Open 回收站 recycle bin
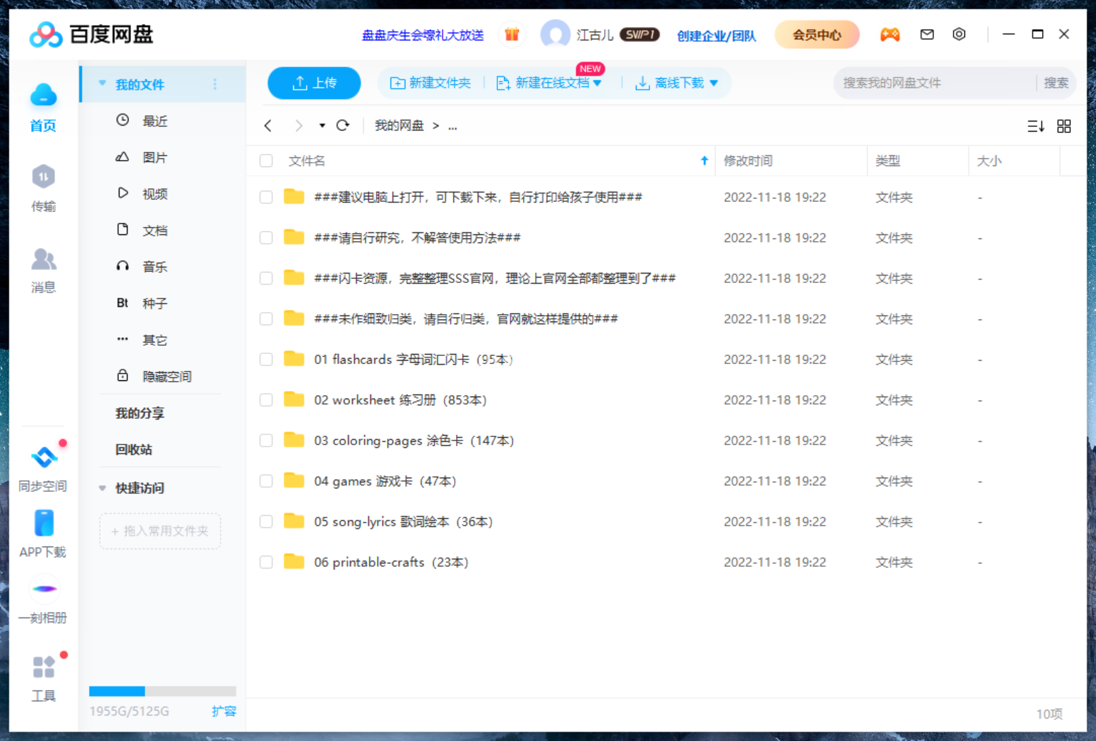1096x741 pixels. click(x=134, y=449)
